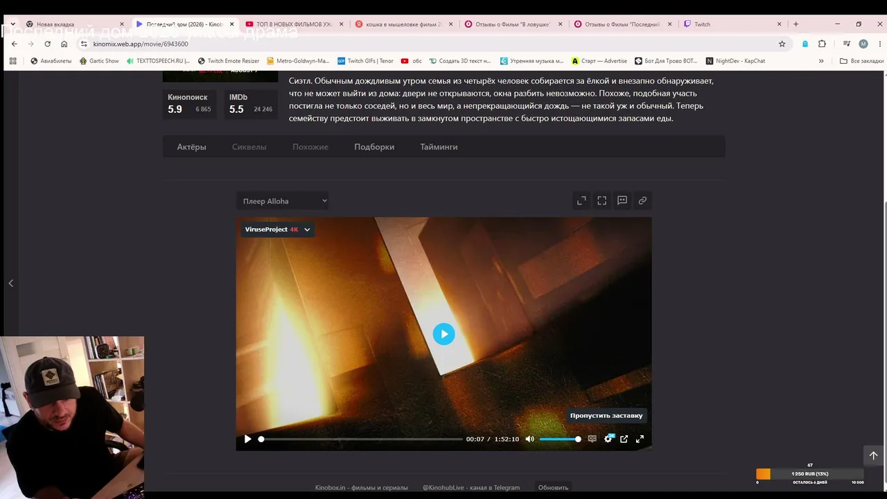Open the Gartic Show bookmark
The height and width of the screenshot is (499, 887).
tap(99, 61)
